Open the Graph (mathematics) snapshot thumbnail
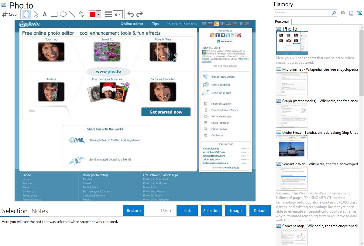 [x=292, y=116]
